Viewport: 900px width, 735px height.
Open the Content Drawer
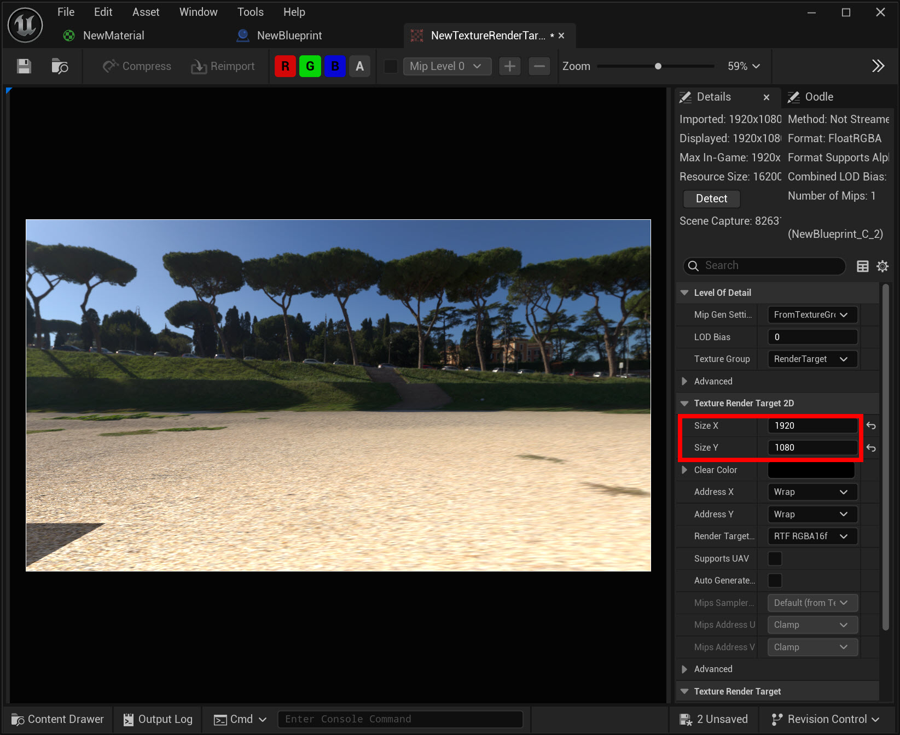[57, 719]
